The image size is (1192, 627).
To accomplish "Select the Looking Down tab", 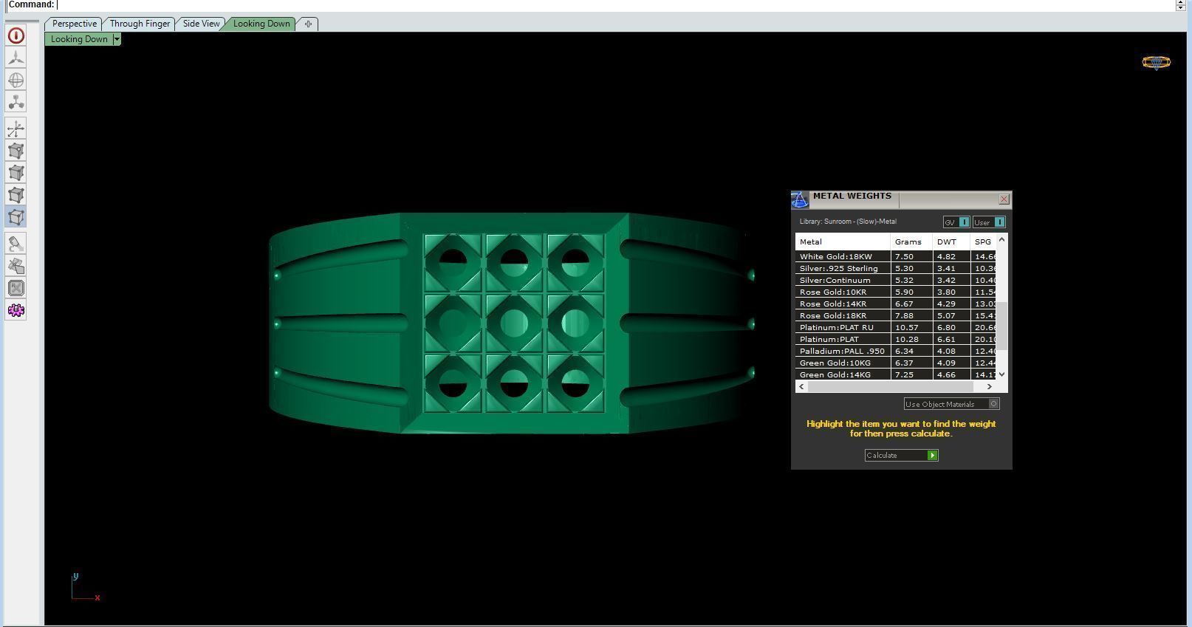I will click(x=261, y=24).
